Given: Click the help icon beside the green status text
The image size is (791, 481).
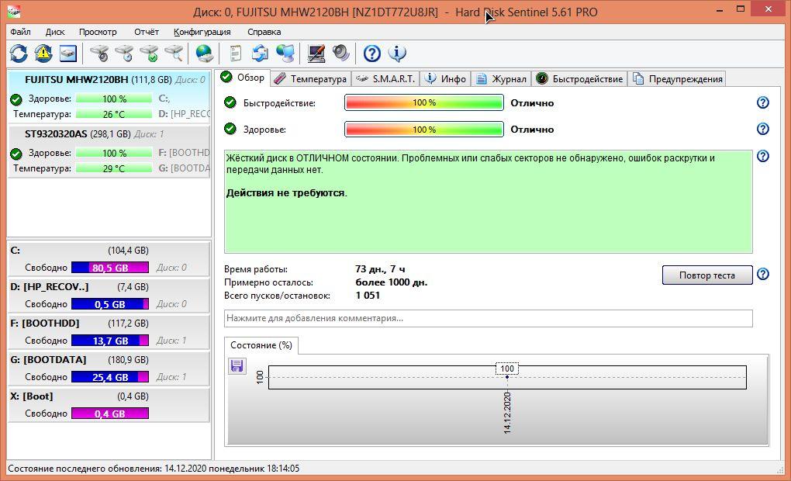Looking at the screenshot, I should coord(763,156).
